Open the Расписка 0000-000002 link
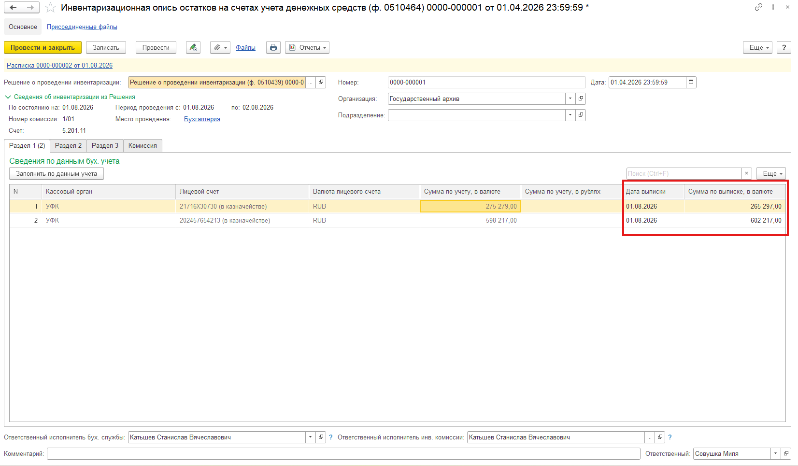The height and width of the screenshot is (466, 798). click(x=59, y=65)
